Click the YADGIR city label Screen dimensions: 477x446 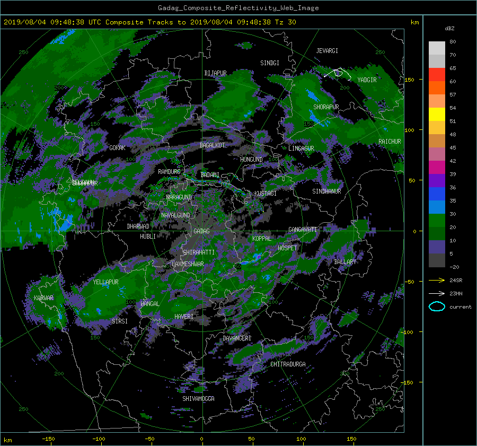pos(367,80)
